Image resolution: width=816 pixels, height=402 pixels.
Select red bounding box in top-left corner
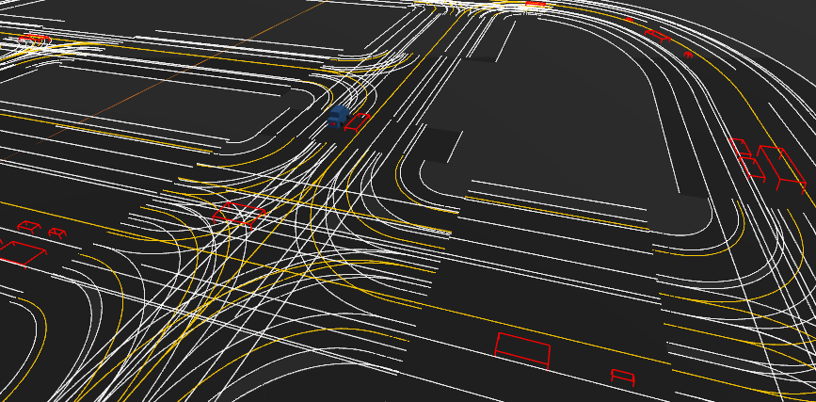click(x=34, y=39)
